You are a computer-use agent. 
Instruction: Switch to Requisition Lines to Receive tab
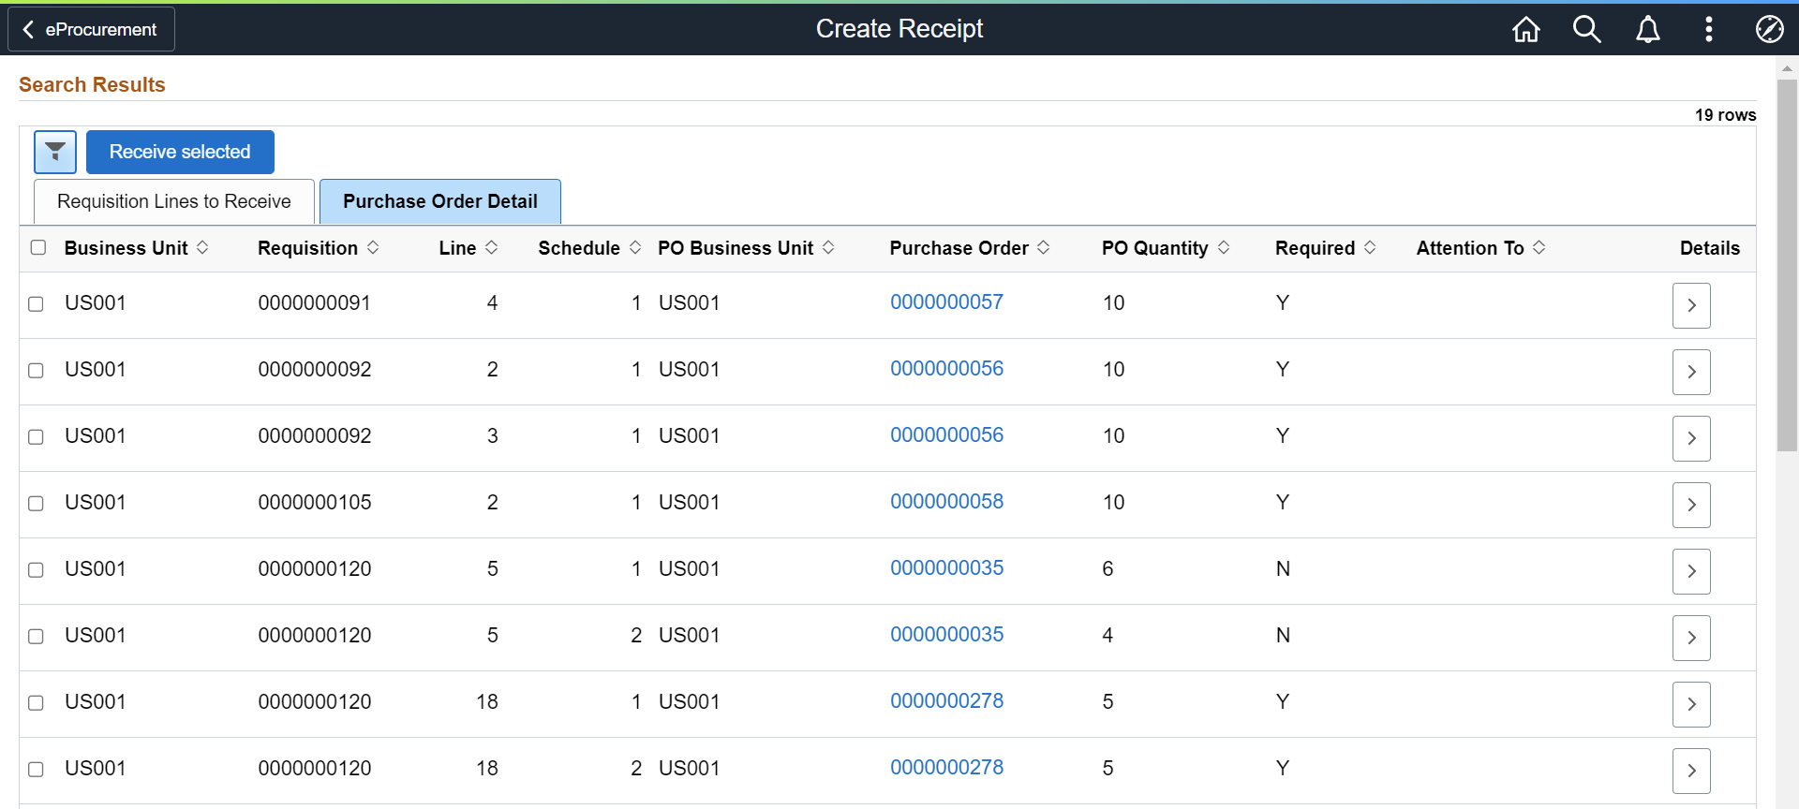(174, 201)
